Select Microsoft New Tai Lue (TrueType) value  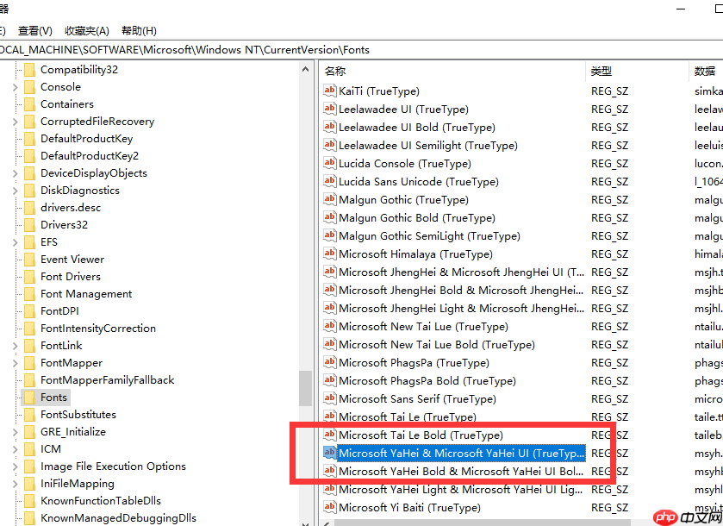[423, 327]
